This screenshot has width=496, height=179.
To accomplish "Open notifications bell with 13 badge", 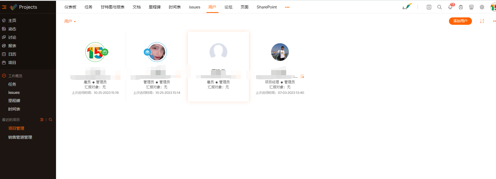I will point(450,7).
